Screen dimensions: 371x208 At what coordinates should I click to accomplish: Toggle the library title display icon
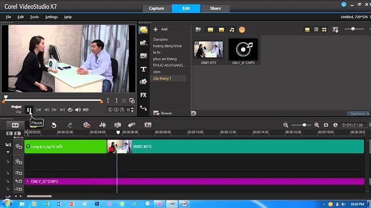click(x=307, y=30)
